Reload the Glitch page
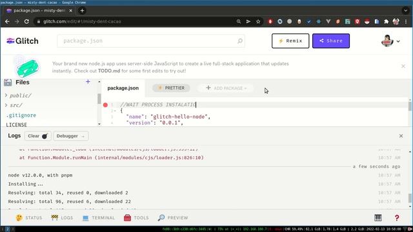This screenshot has height=232, width=413. [26, 21]
